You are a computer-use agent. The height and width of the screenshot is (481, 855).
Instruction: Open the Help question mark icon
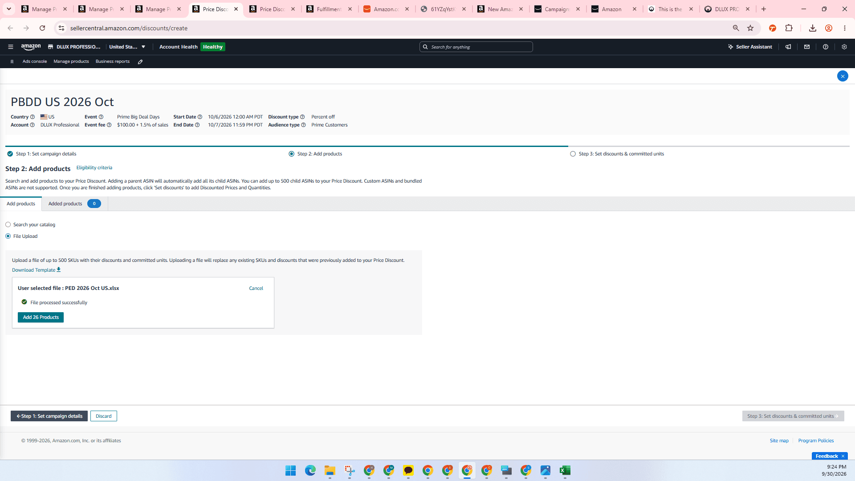pyautogui.click(x=826, y=47)
